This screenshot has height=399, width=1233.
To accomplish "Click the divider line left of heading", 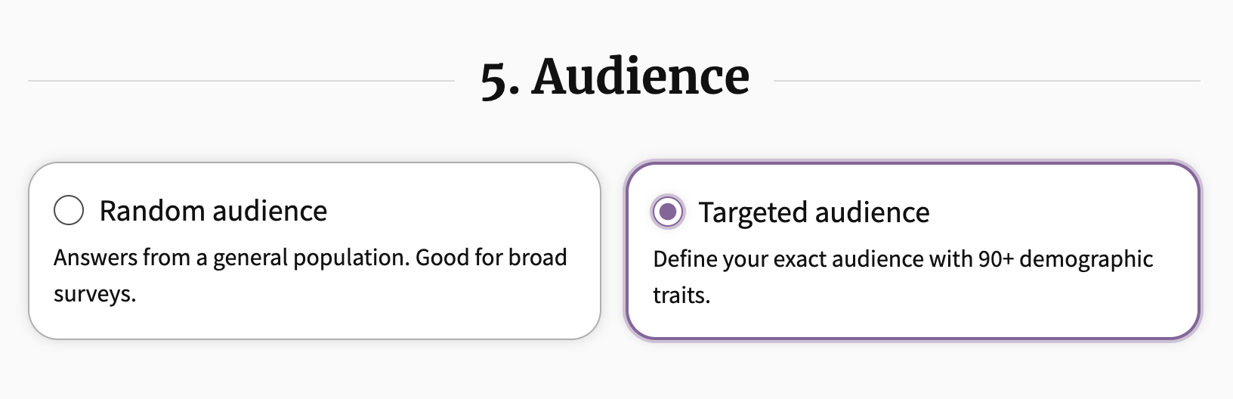I will coord(242,80).
